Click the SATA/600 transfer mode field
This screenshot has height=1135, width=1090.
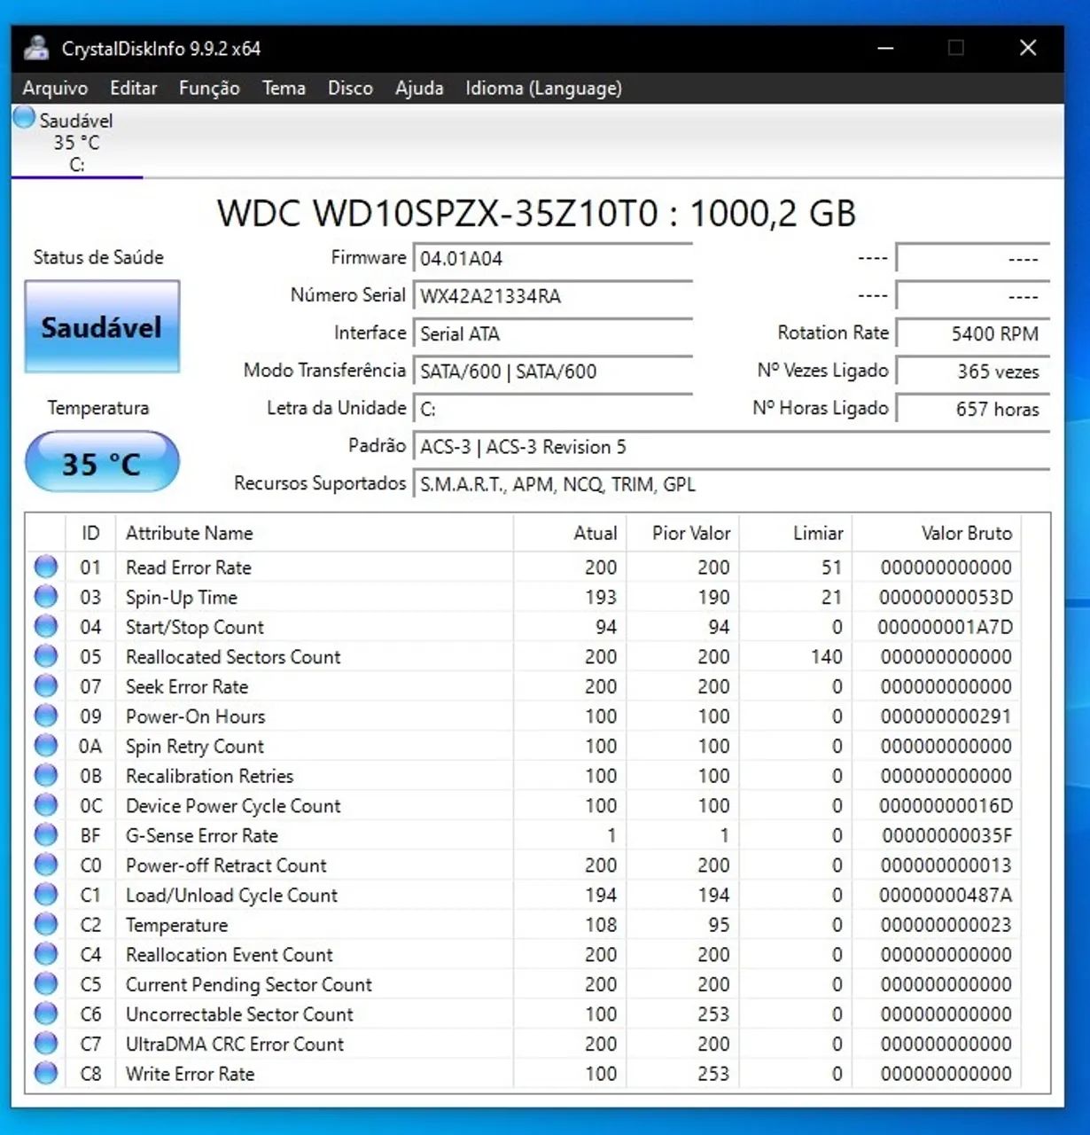coord(553,372)
